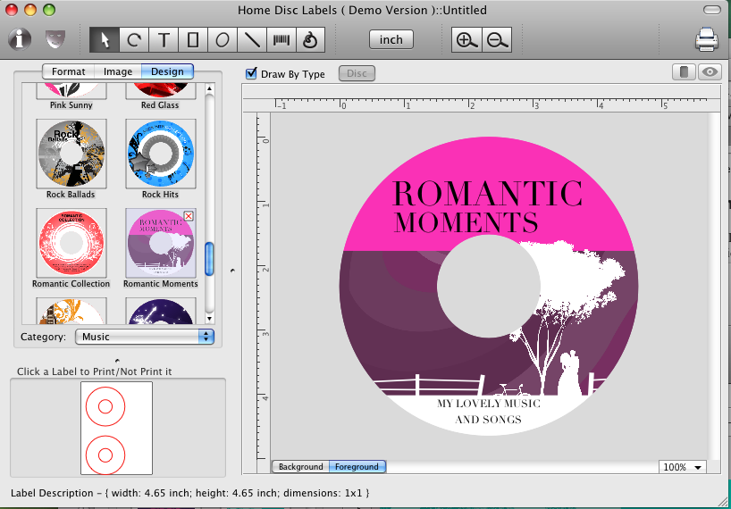This screenshot has width=731, height=509.
Task: Switch to the Foreground layer
Action: (x=357, y=467)
